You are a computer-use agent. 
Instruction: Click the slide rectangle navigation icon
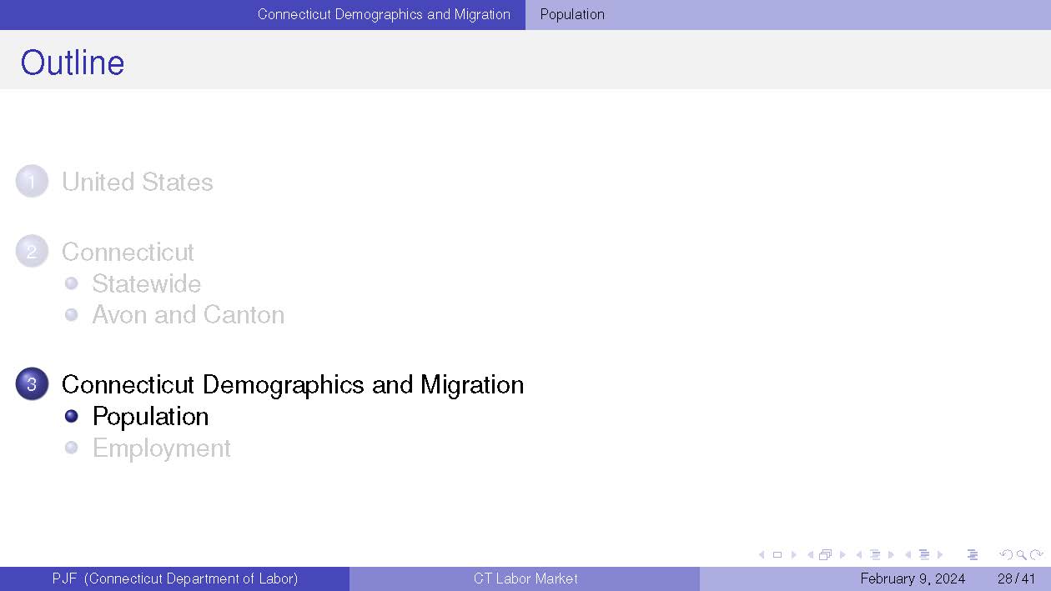coord(777,555)
